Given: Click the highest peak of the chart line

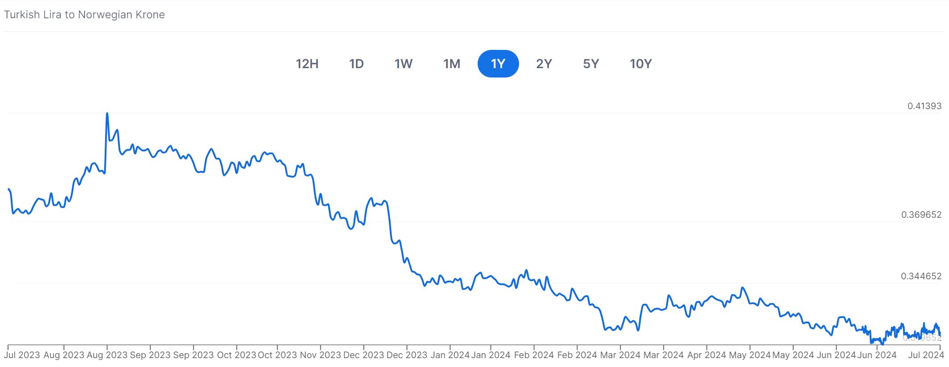Looking at the screenshot, I should coord(107,114).
